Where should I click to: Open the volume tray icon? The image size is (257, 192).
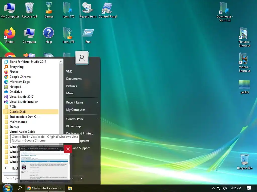click(x=225, y=188)
